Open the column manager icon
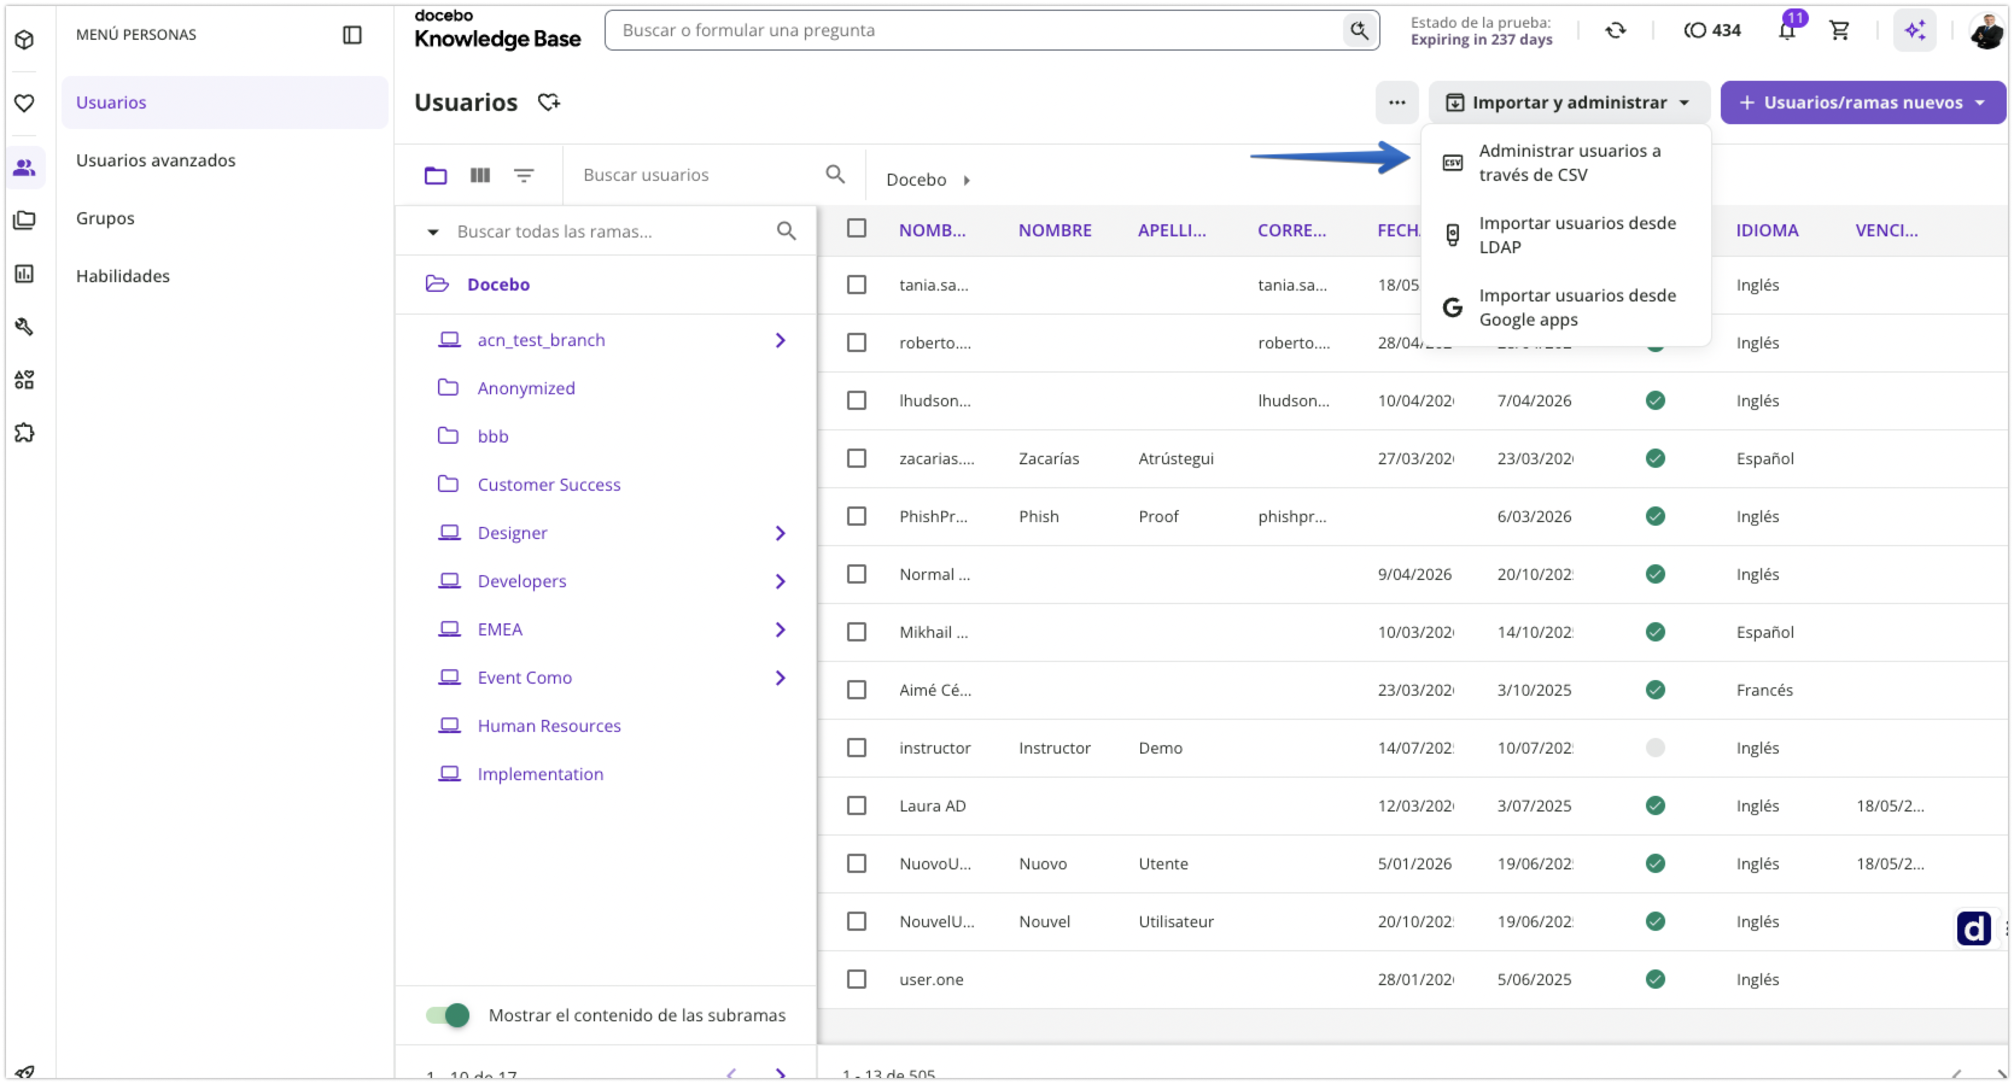2014x1084 pixels. (480, 175)
